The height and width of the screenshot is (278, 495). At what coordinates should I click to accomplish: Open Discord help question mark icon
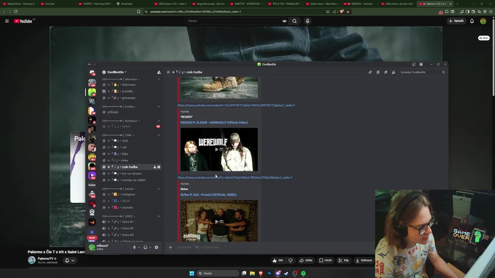point(421,64)
